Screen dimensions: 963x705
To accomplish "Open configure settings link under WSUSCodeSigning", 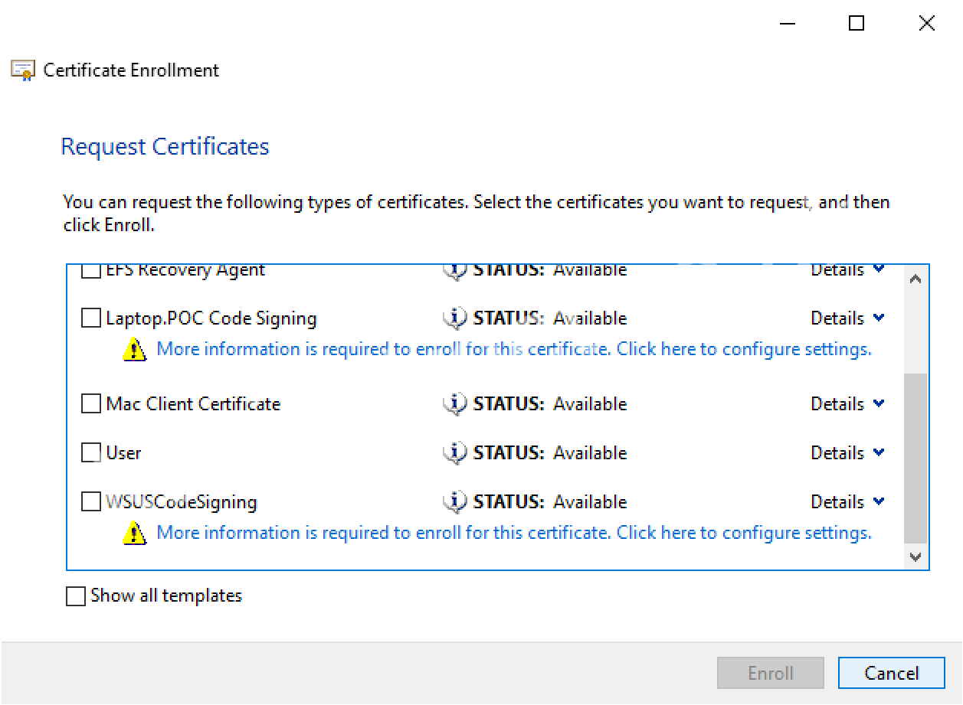I will 513,533.
